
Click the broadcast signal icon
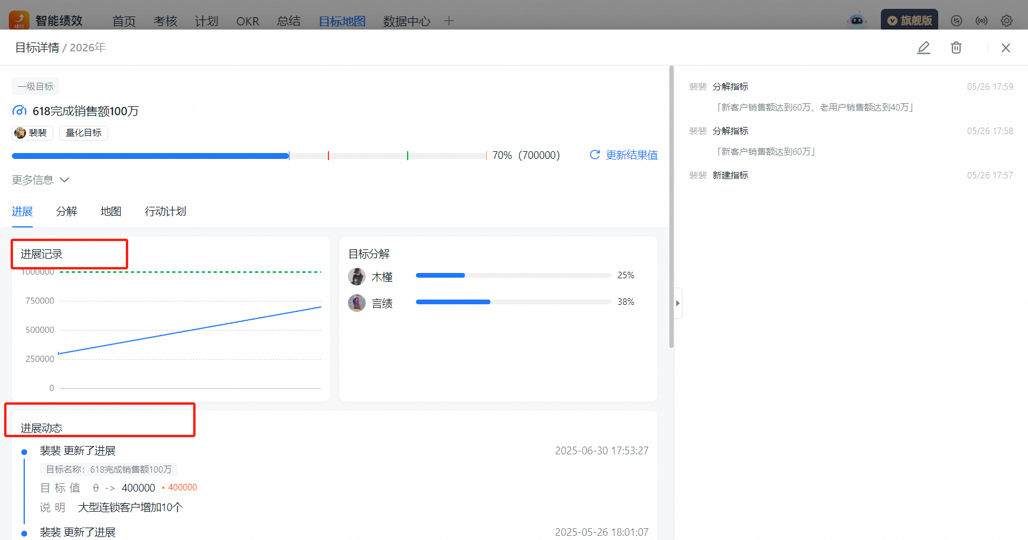pyautogui.click(x=981, y=21)
